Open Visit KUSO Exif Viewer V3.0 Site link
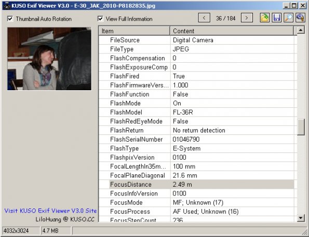 pos(50,211)
